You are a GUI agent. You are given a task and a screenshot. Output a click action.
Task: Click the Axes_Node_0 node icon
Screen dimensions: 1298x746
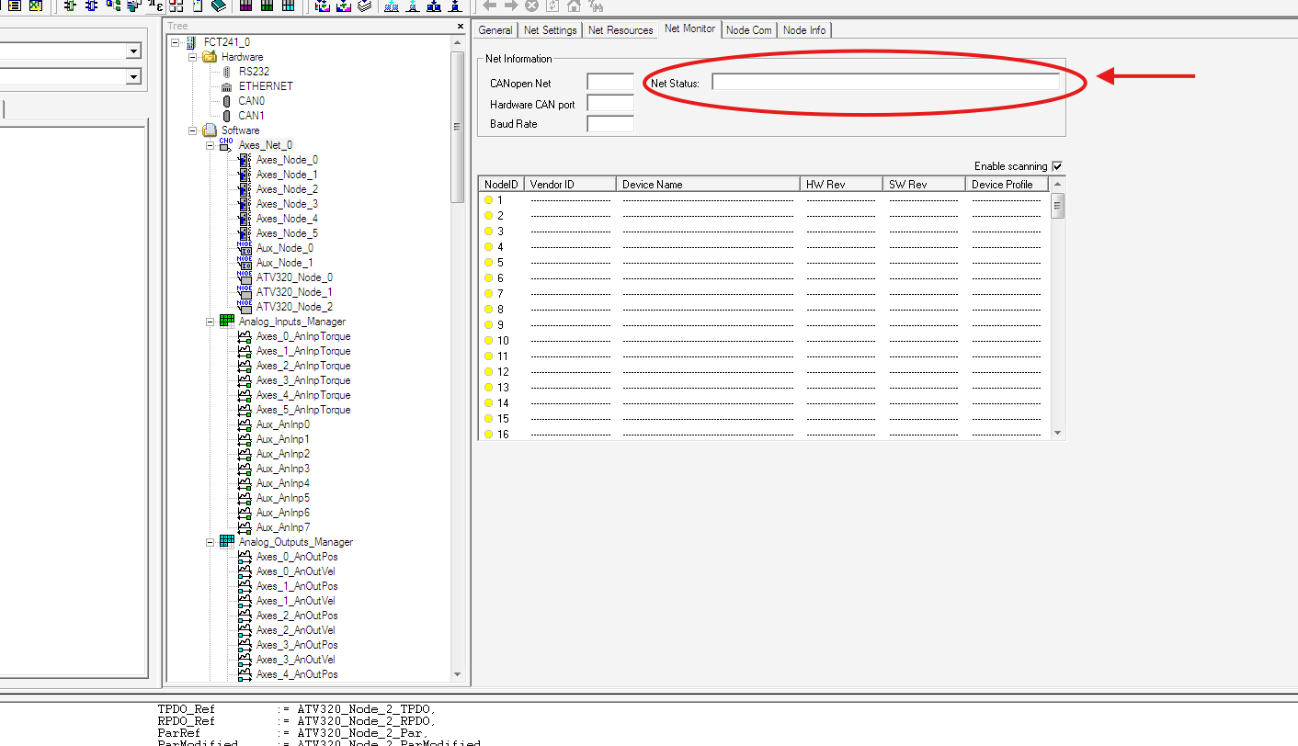[x=244, y=160]
